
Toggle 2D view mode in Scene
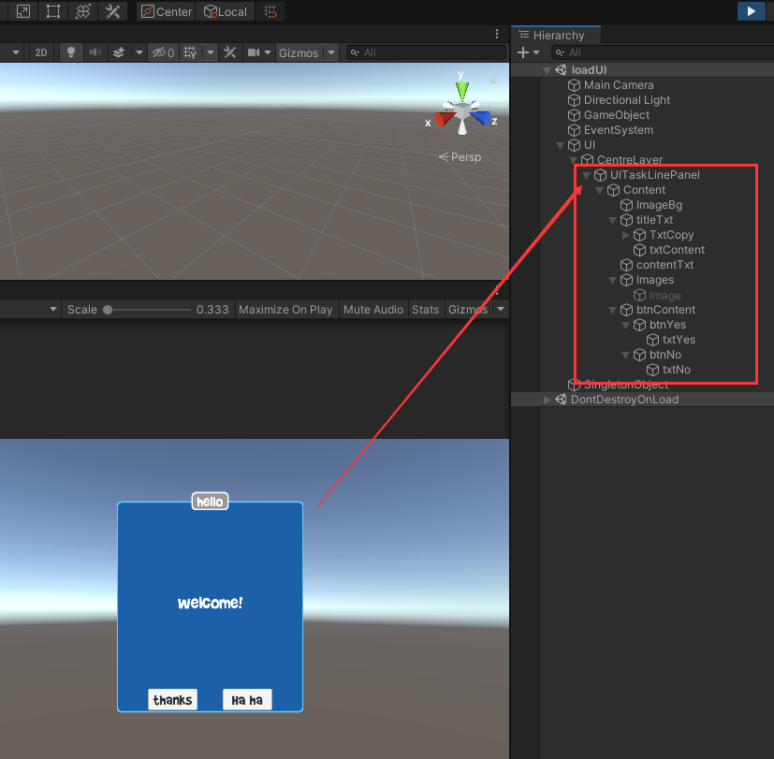pos(41,52)
